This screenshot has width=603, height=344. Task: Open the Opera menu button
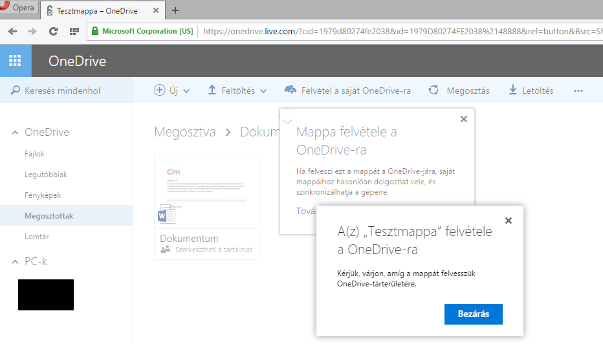pyautogui.click(x=19, y=7)
